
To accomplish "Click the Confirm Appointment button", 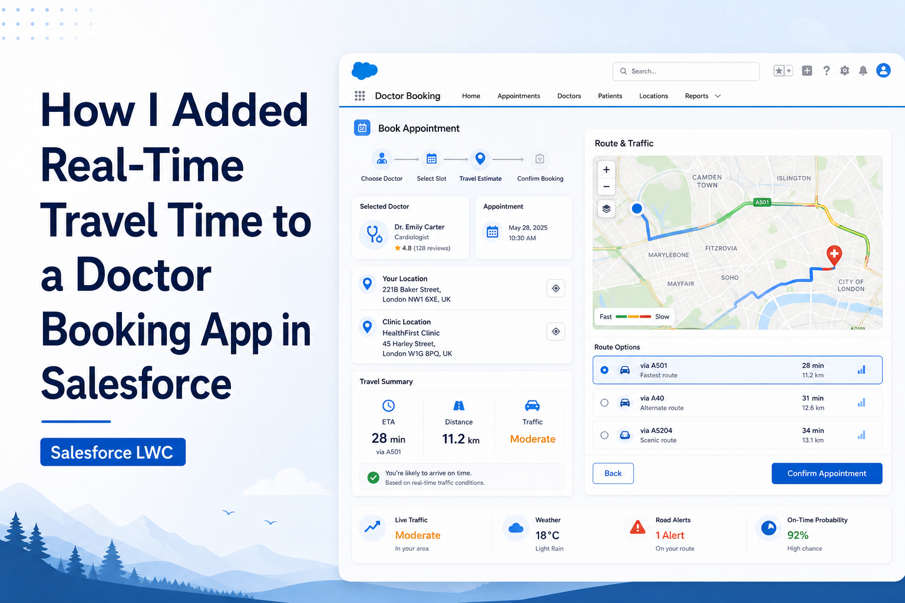I will [827, 473].
